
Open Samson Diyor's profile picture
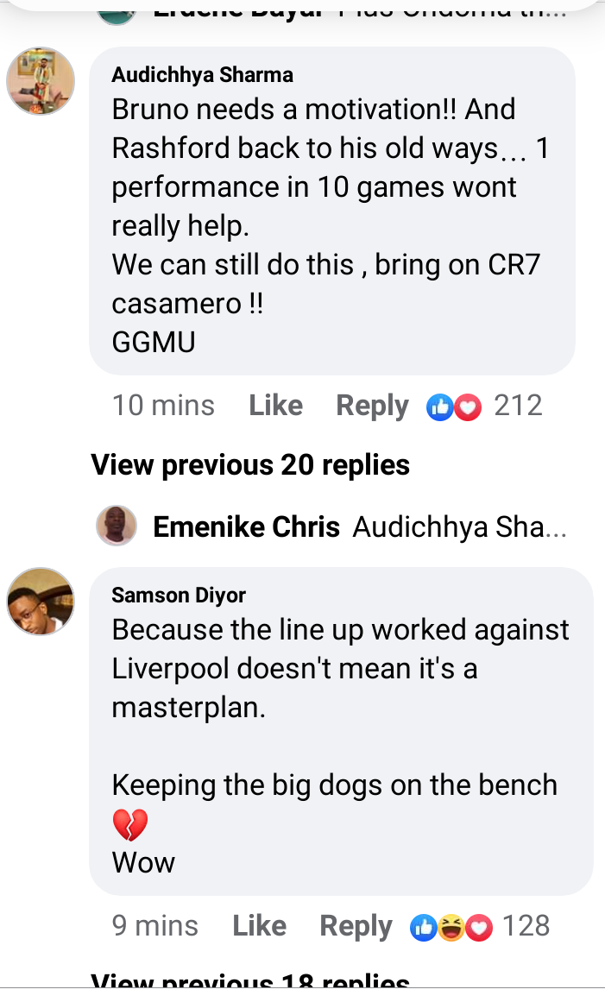pos(41,602)
